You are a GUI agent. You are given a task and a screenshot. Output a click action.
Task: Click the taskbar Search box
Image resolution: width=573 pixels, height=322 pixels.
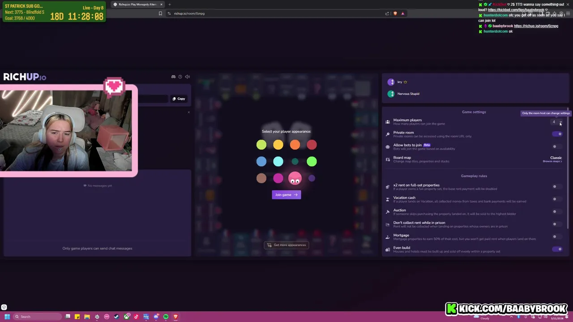[x=37, y=317]
